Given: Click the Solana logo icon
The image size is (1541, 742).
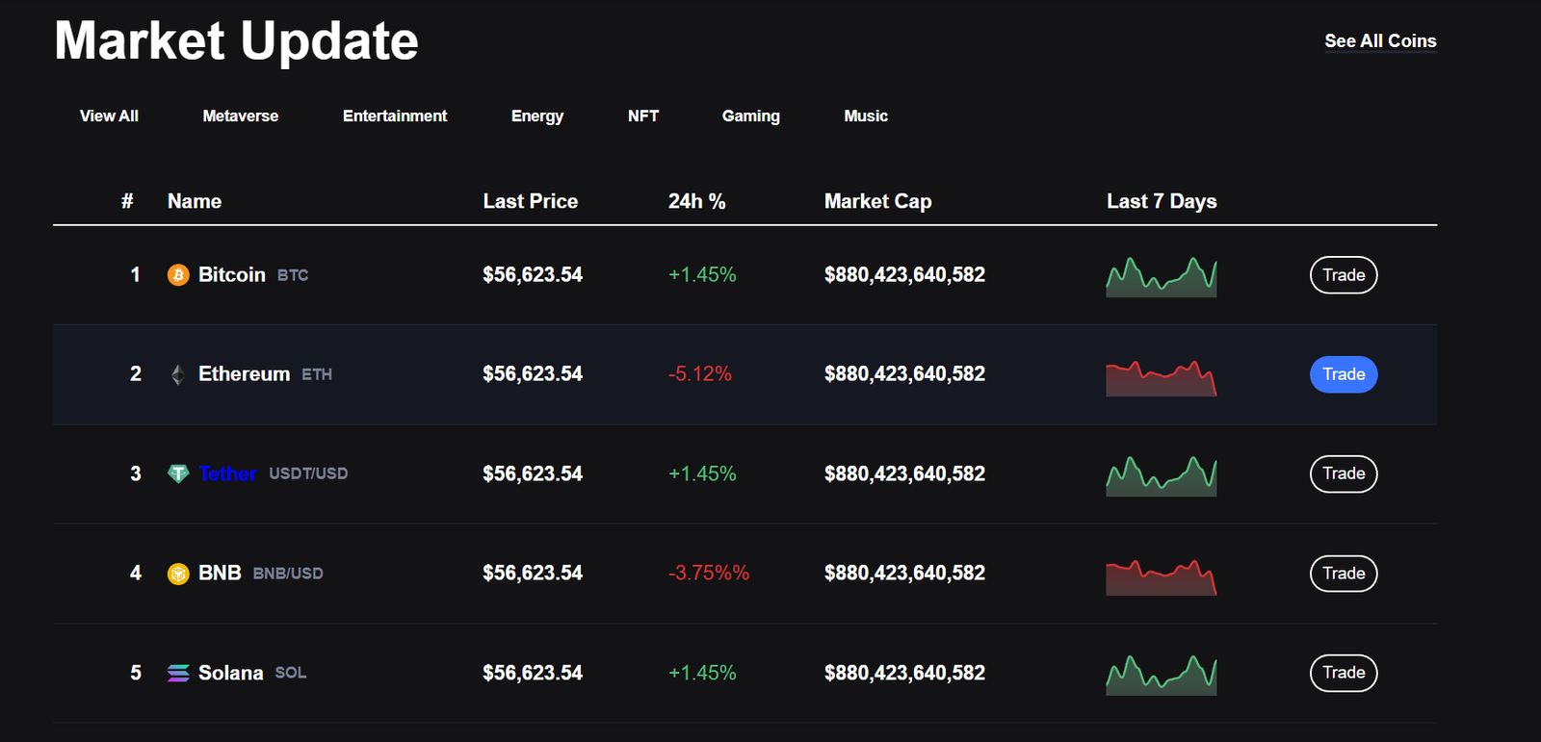Looking at the screenshot, I should pyautogui.click(x=178, y=673).
